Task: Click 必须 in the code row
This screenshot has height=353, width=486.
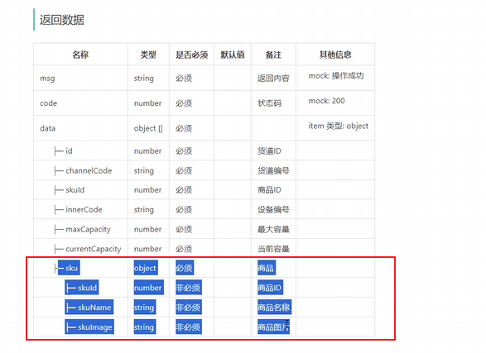Action: (184, 103)
